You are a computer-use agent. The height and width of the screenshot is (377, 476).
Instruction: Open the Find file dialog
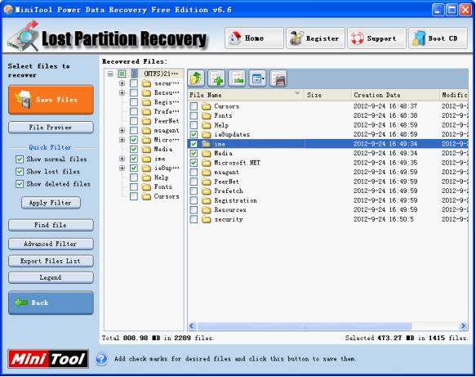[51, 225]
